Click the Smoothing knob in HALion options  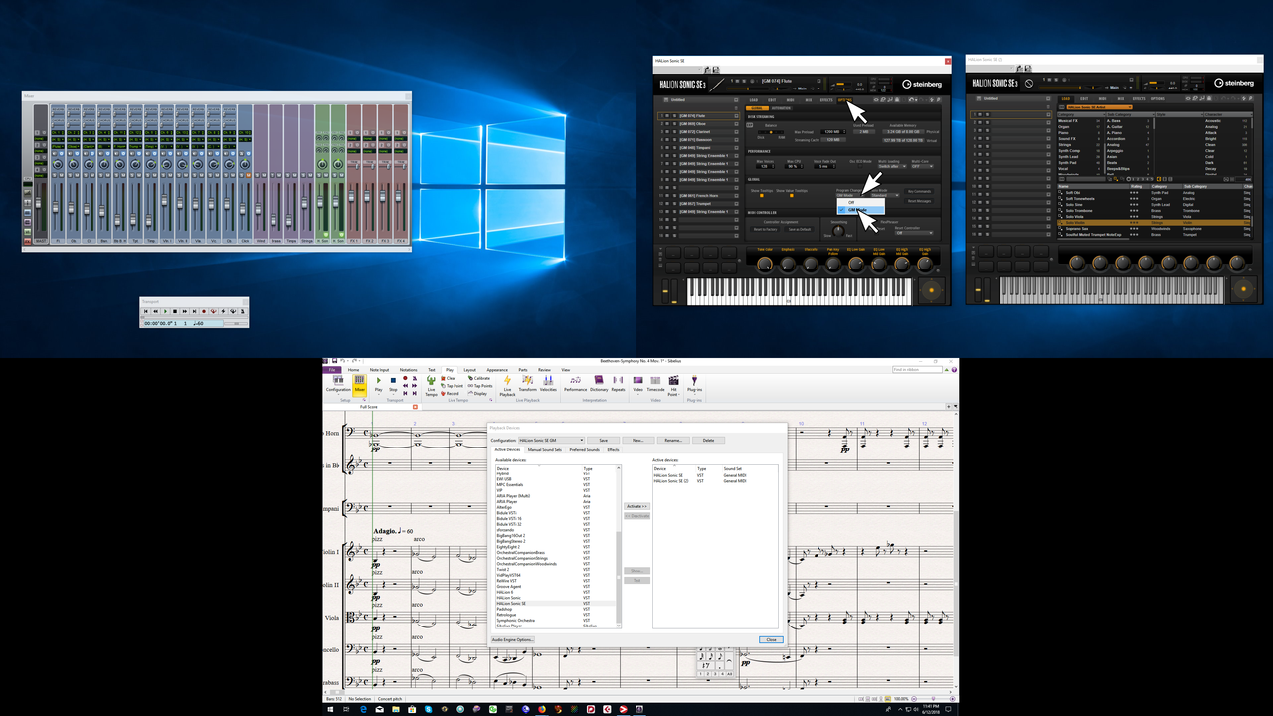[x=838, y=231]
